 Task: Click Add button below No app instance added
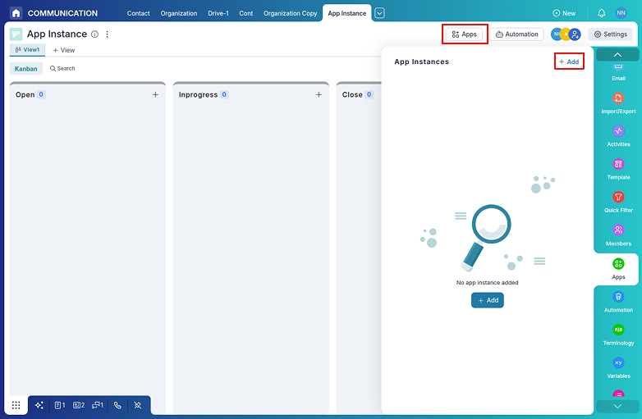(487, 300)
